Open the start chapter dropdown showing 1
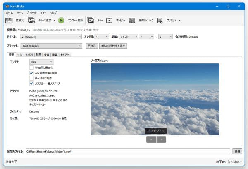 pos(147,37)
